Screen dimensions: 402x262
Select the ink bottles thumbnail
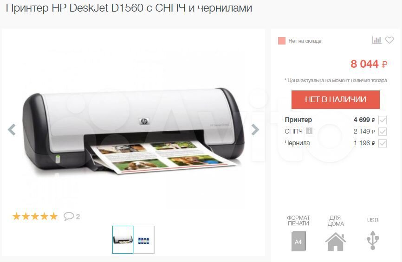click(x=144, y=240)
